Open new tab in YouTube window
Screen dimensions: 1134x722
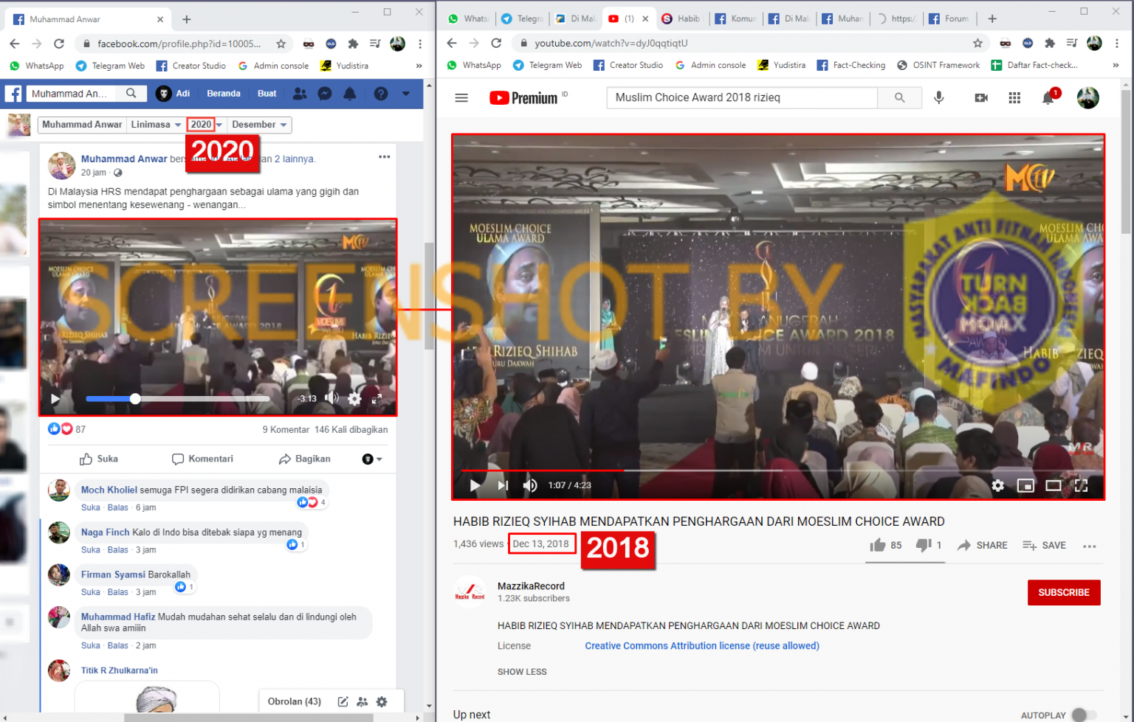coord(992,19)
